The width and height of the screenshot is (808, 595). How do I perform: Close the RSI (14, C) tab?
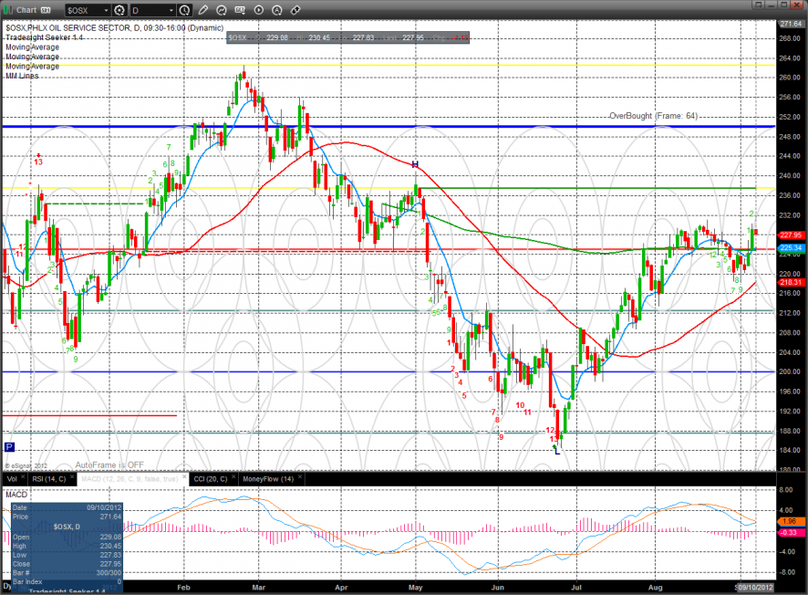tap(72, 477)
